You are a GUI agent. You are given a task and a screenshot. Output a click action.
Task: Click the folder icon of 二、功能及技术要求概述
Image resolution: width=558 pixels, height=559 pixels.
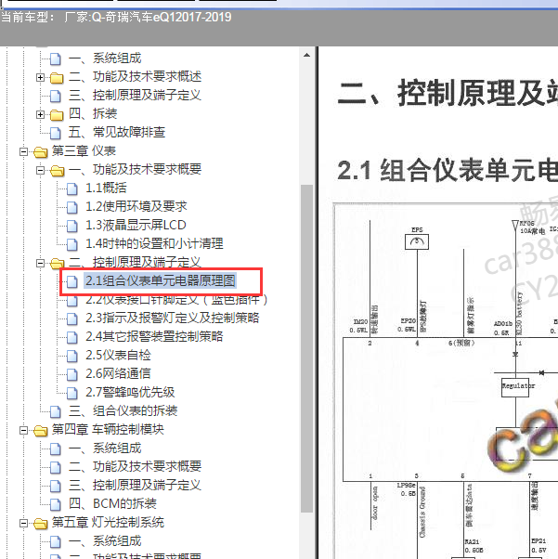point(57,77)
